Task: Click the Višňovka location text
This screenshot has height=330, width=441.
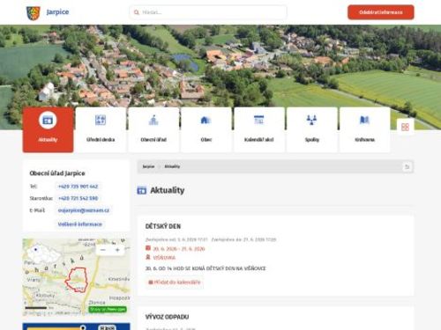Action: [164, 258]
